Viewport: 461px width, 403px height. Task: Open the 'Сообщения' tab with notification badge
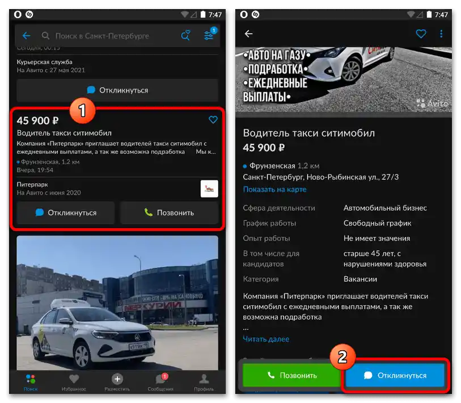click(x=160, y=383)
